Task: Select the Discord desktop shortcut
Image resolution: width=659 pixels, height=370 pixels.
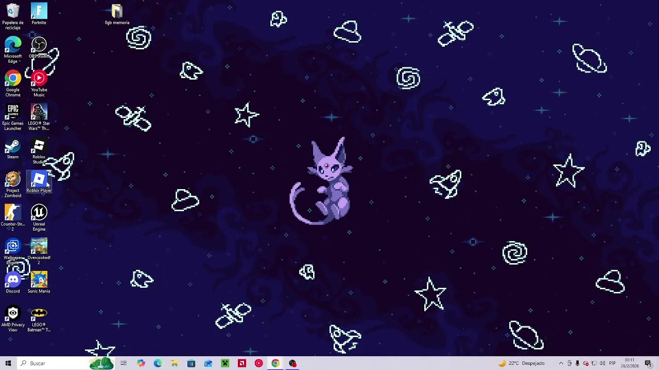Action: [13, 283]
